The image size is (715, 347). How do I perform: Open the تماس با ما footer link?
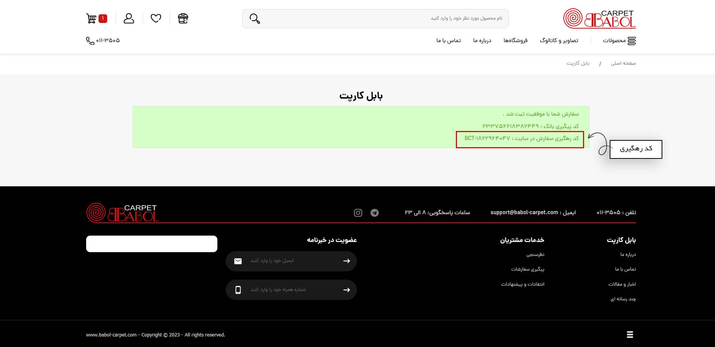(x=625, y=269)
